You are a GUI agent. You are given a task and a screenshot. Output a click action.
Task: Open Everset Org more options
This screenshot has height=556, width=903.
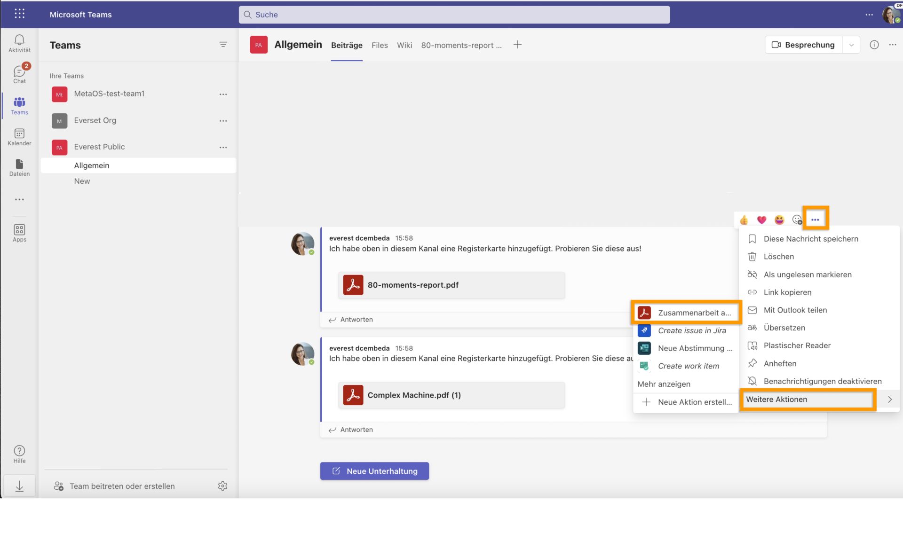[223, 121]
